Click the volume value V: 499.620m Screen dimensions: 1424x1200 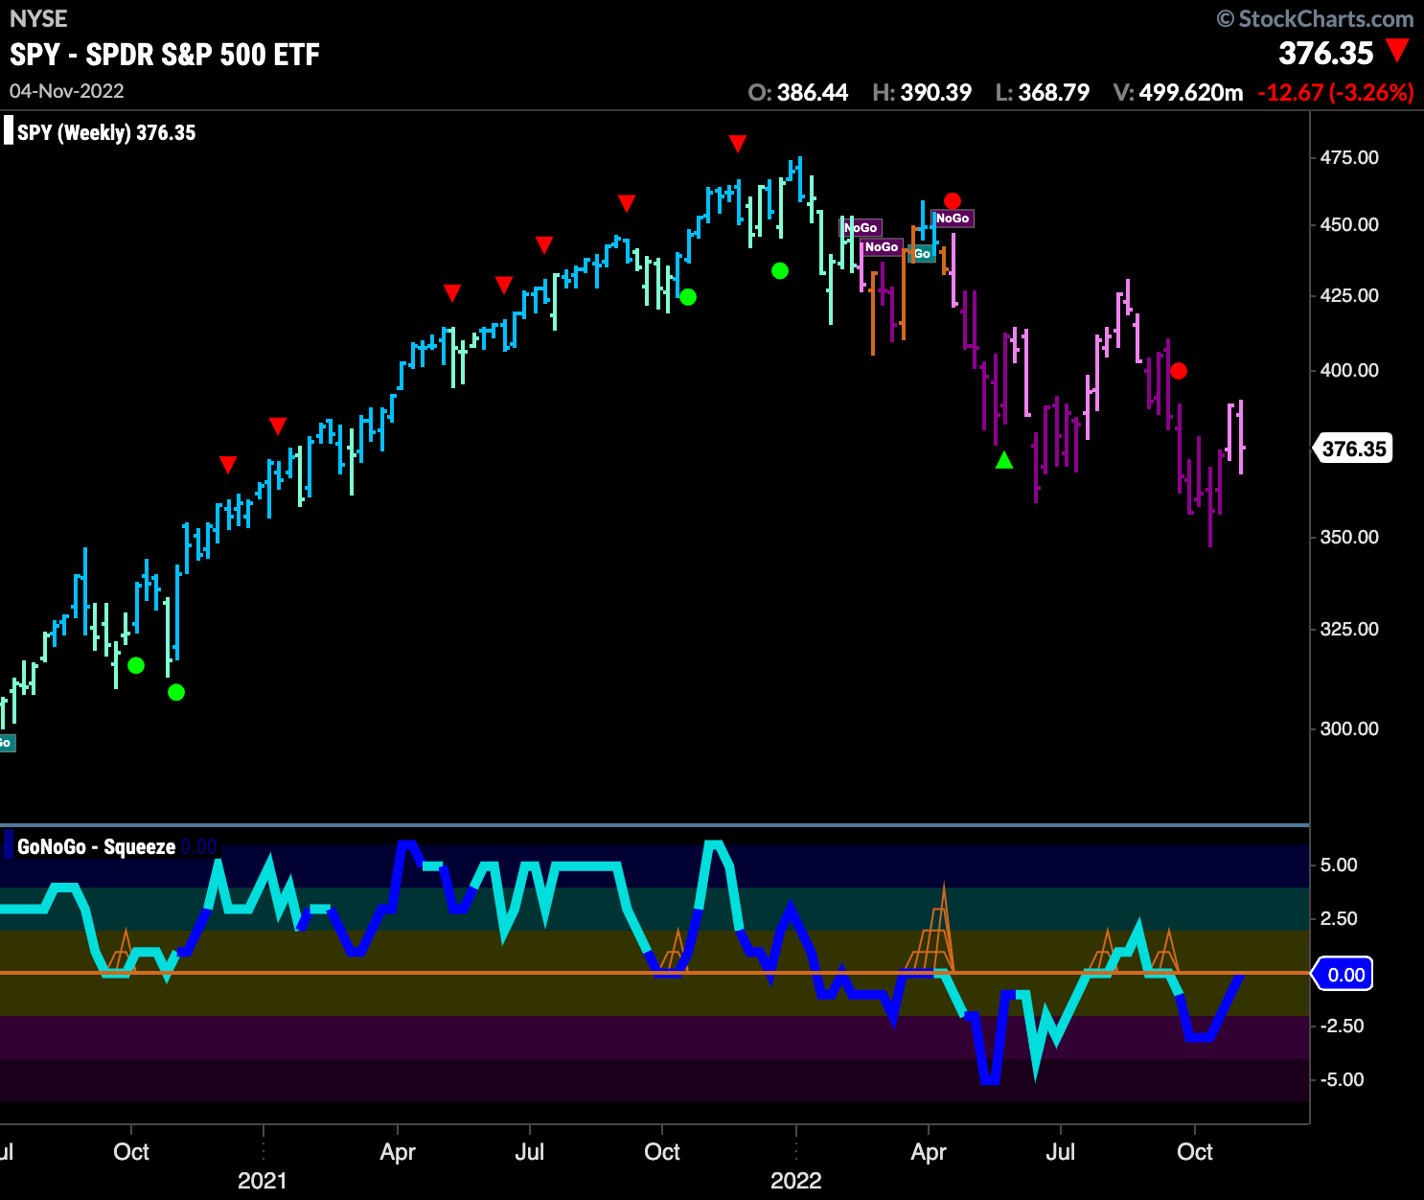(x=1178, y=93)
